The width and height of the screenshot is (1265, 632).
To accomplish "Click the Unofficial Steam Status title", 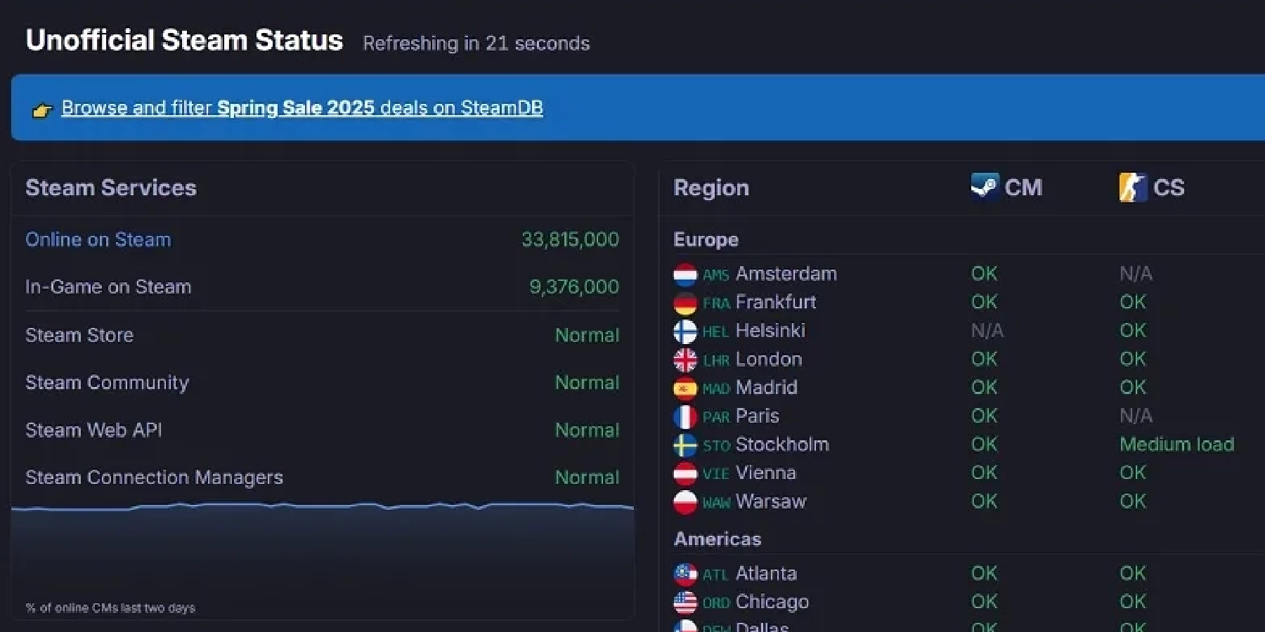I will point(184,40).
